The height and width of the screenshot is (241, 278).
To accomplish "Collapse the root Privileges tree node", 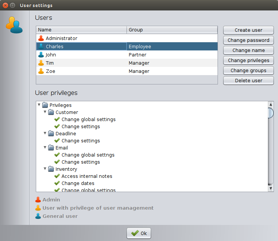I will [x=39, y=105].
